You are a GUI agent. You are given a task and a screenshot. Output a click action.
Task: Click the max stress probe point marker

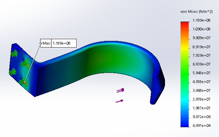click(25, 82)
